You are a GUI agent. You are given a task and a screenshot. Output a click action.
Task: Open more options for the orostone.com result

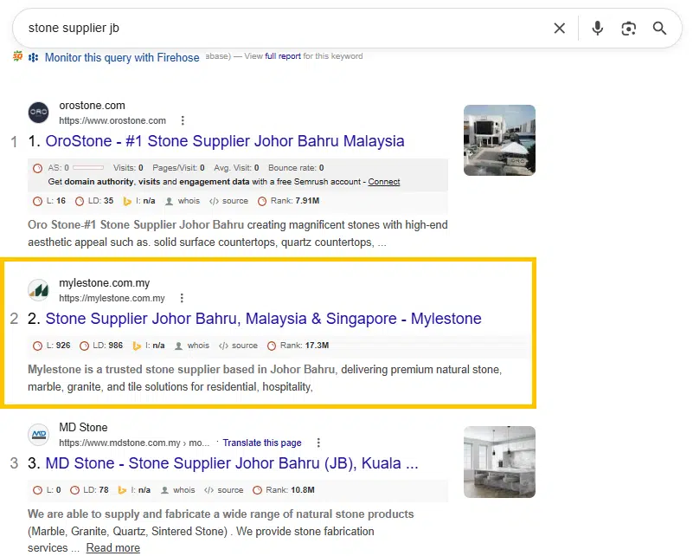(x=183, y=120)
